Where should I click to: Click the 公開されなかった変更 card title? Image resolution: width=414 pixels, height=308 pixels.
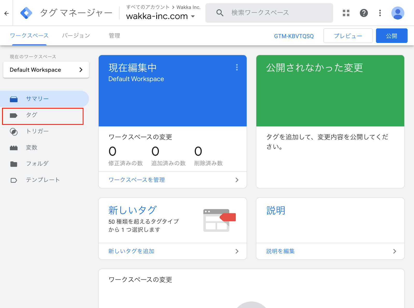(x=314, y=68)
